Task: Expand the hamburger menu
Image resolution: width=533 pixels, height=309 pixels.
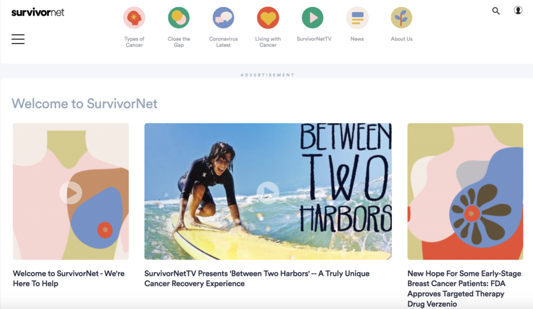Action: point(18,39)
